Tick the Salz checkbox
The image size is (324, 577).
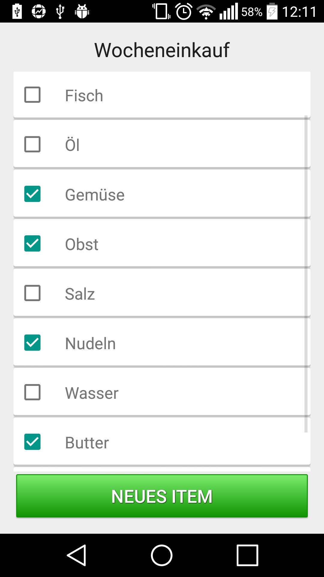pyautogui.click(x=32, y=293)
